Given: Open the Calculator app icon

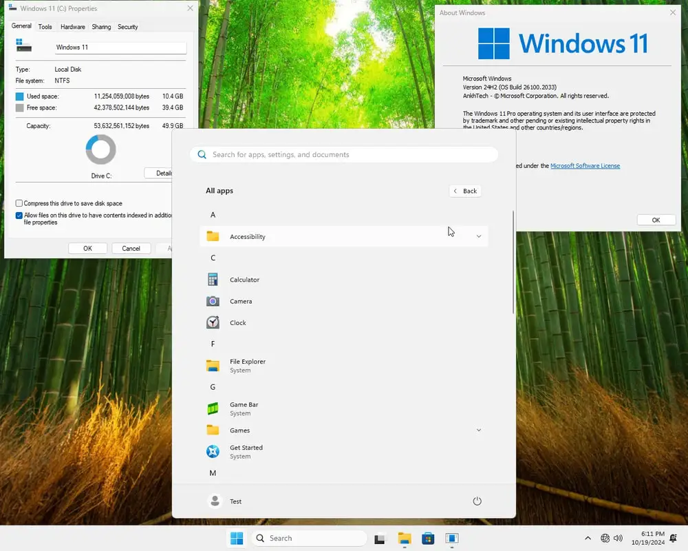Looking at the screenshot, I should pos(213,280).
